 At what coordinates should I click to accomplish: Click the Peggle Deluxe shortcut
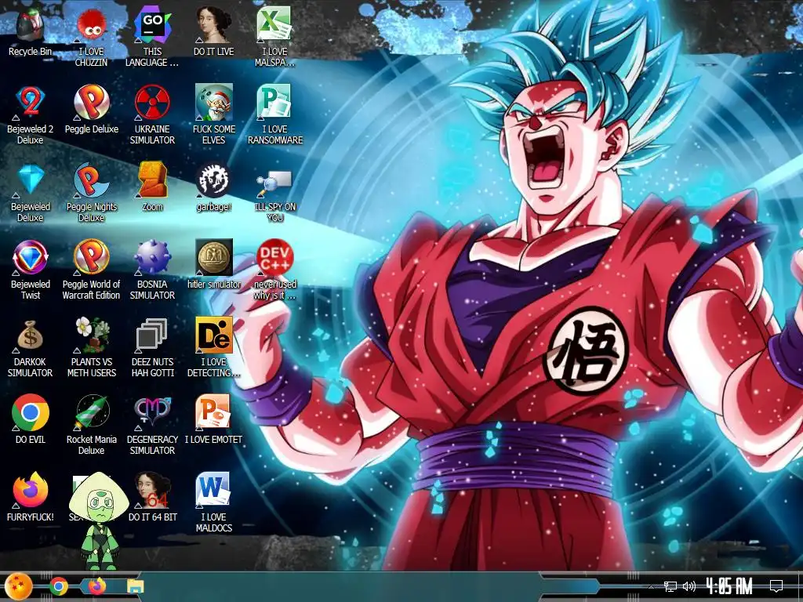(91, 103)
